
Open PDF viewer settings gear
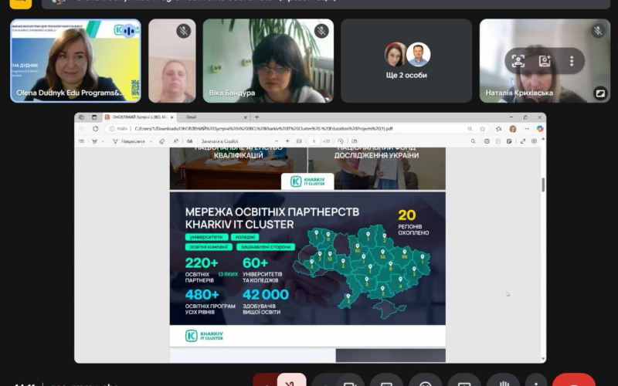[x=534, y=141]
